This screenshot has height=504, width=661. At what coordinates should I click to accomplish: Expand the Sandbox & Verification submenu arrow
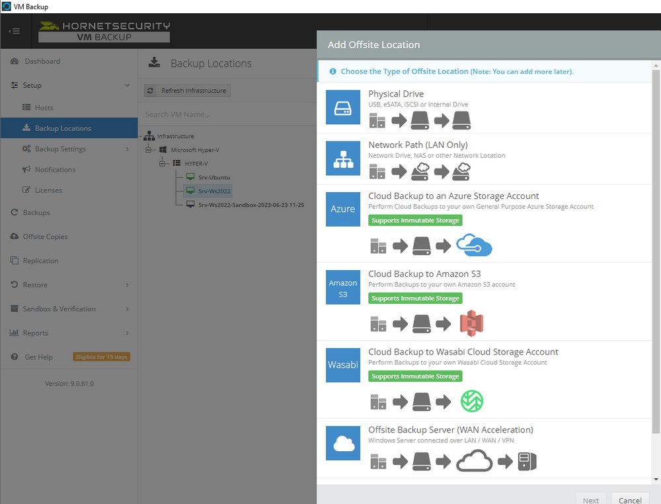(x=128, y=309)
